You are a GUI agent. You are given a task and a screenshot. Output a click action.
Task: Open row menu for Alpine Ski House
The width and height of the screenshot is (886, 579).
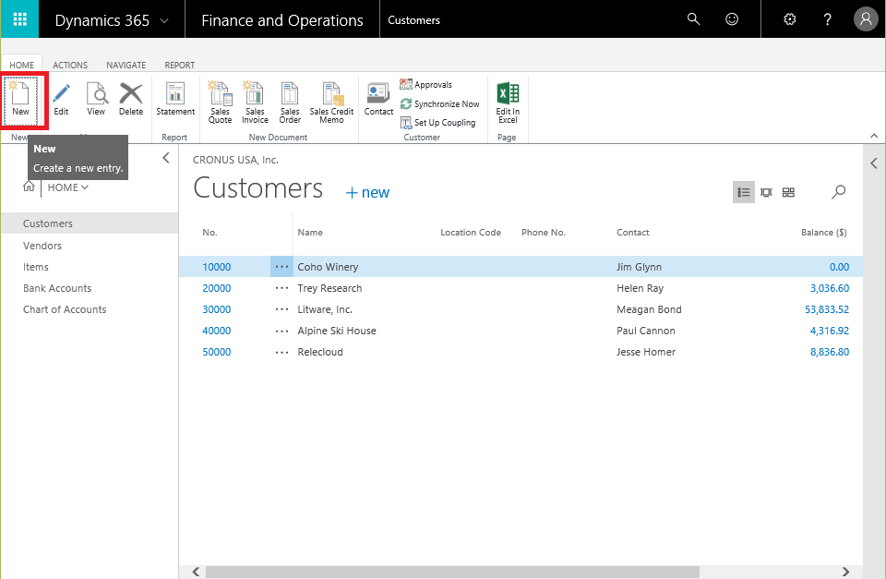click(x=281, y=331)
